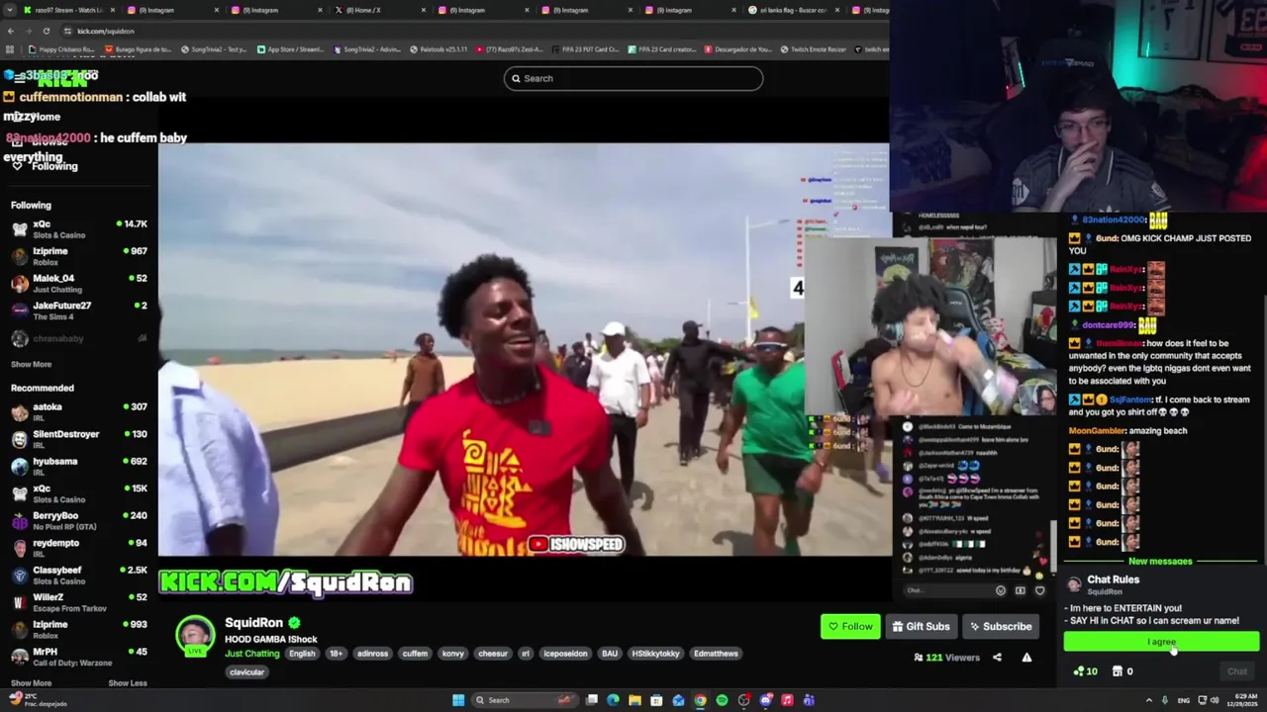Screen dimensions: 1267x712
Task: Open channel points icon showing 10
Action: click(1085, 671)
